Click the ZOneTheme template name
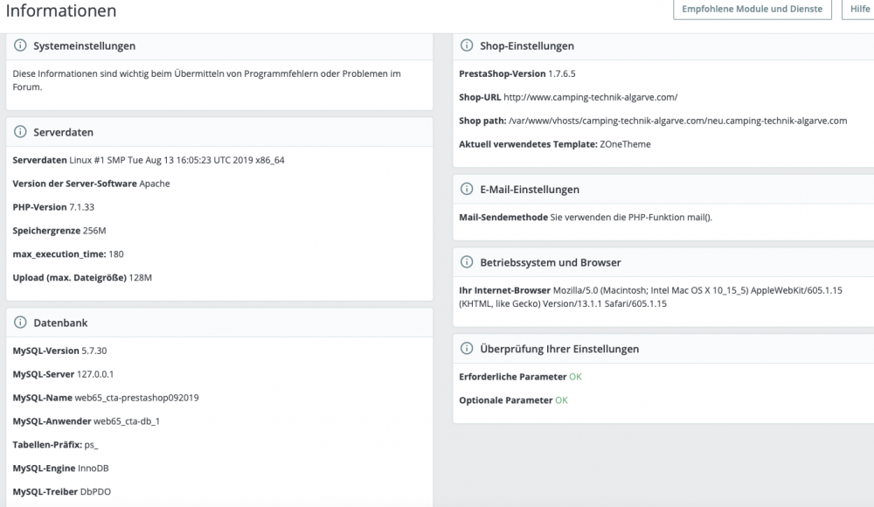 [x=625, y=144]
